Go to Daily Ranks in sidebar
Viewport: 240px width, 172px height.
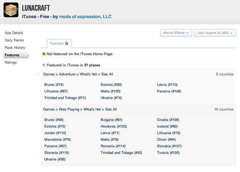[14, 40]
